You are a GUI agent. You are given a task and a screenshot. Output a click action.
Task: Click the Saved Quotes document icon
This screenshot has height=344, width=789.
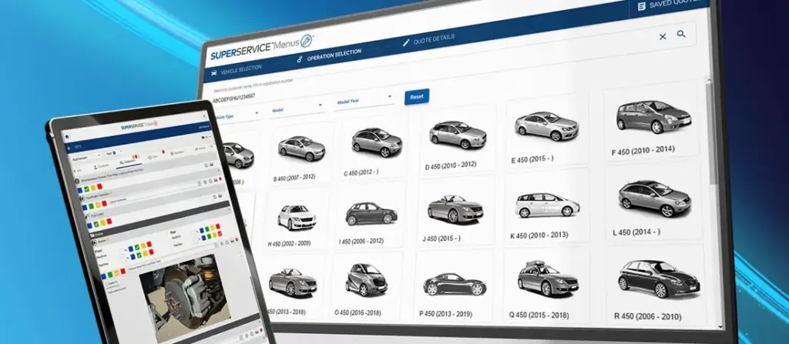pos(641,6)
